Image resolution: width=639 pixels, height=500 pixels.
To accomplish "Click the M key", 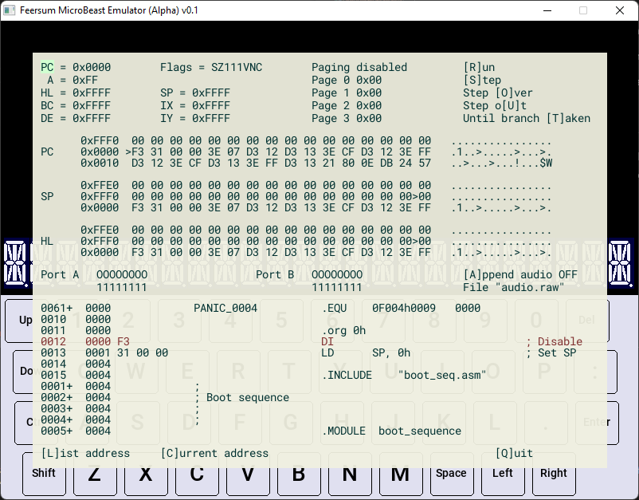I will [401, 474].
